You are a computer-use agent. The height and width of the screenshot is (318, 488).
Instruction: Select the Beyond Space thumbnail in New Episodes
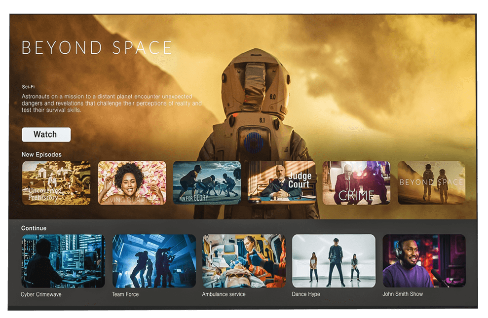point(431,183)
